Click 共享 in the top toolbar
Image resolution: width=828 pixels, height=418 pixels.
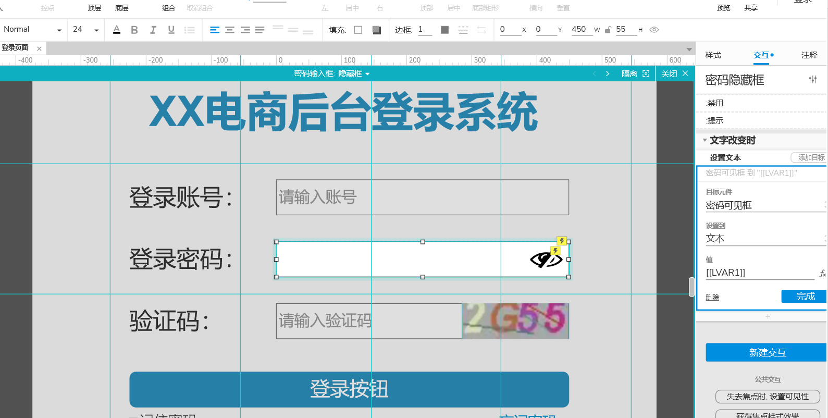click(x=751, y=8)
